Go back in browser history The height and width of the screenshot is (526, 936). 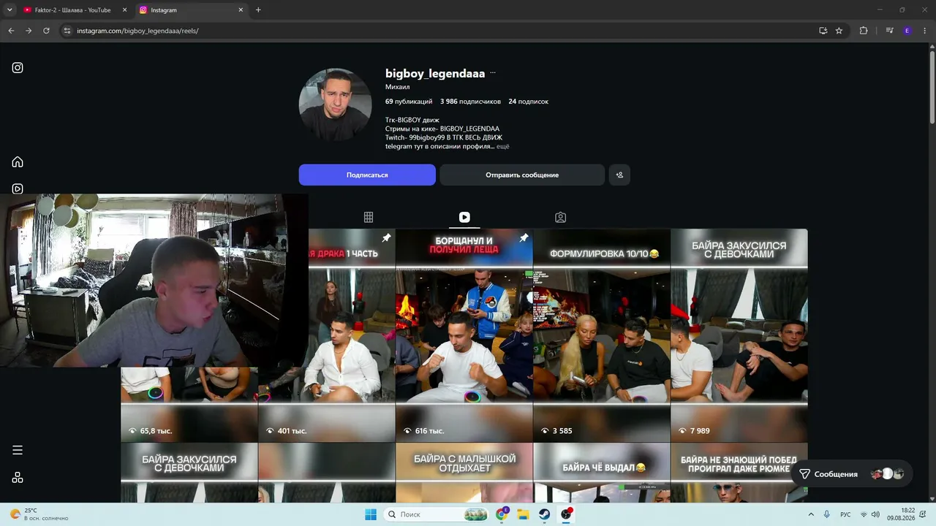click(11, 31)
